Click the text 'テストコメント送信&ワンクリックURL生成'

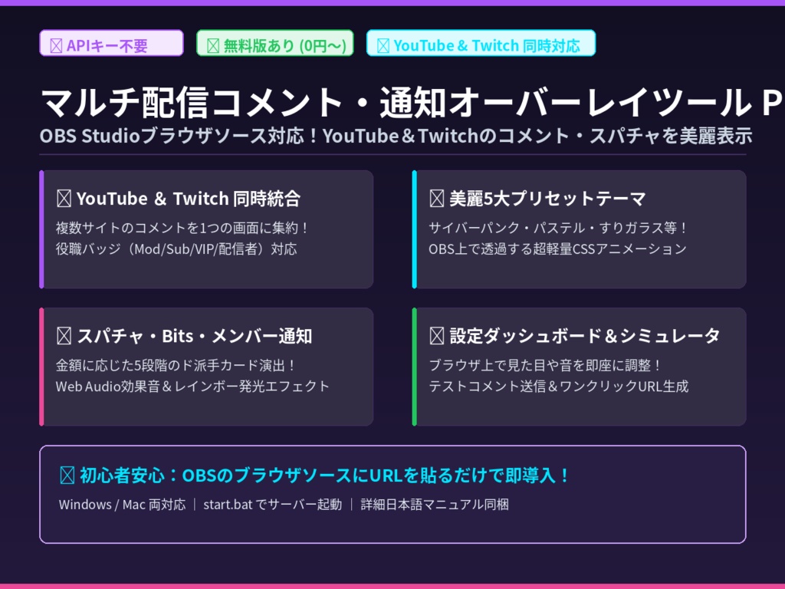point(558,387)
